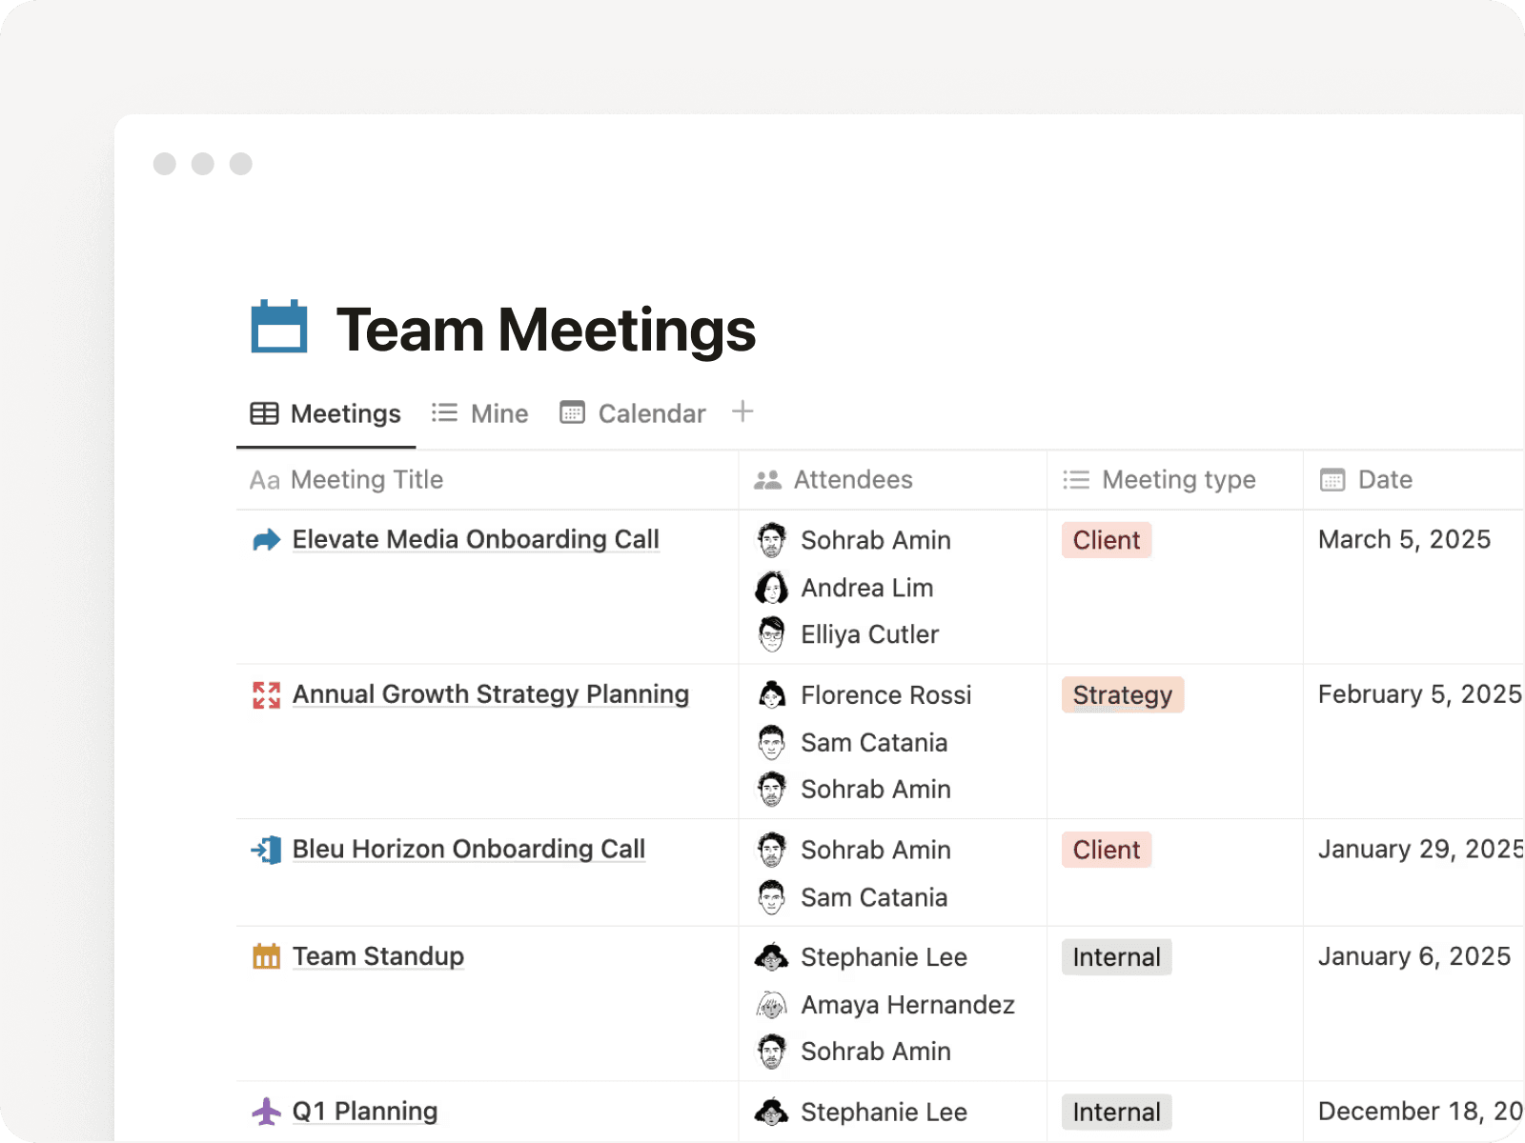This screenshot has width=1525, height=1143.
Task: Click the plus icon to add view
Action: tap(742, 411)
